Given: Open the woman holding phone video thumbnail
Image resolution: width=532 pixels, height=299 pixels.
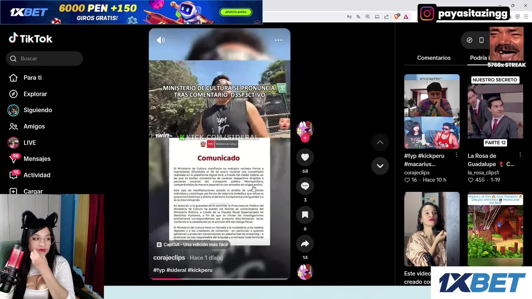Looking at the screenshot, I should click(x=432, y=229).
